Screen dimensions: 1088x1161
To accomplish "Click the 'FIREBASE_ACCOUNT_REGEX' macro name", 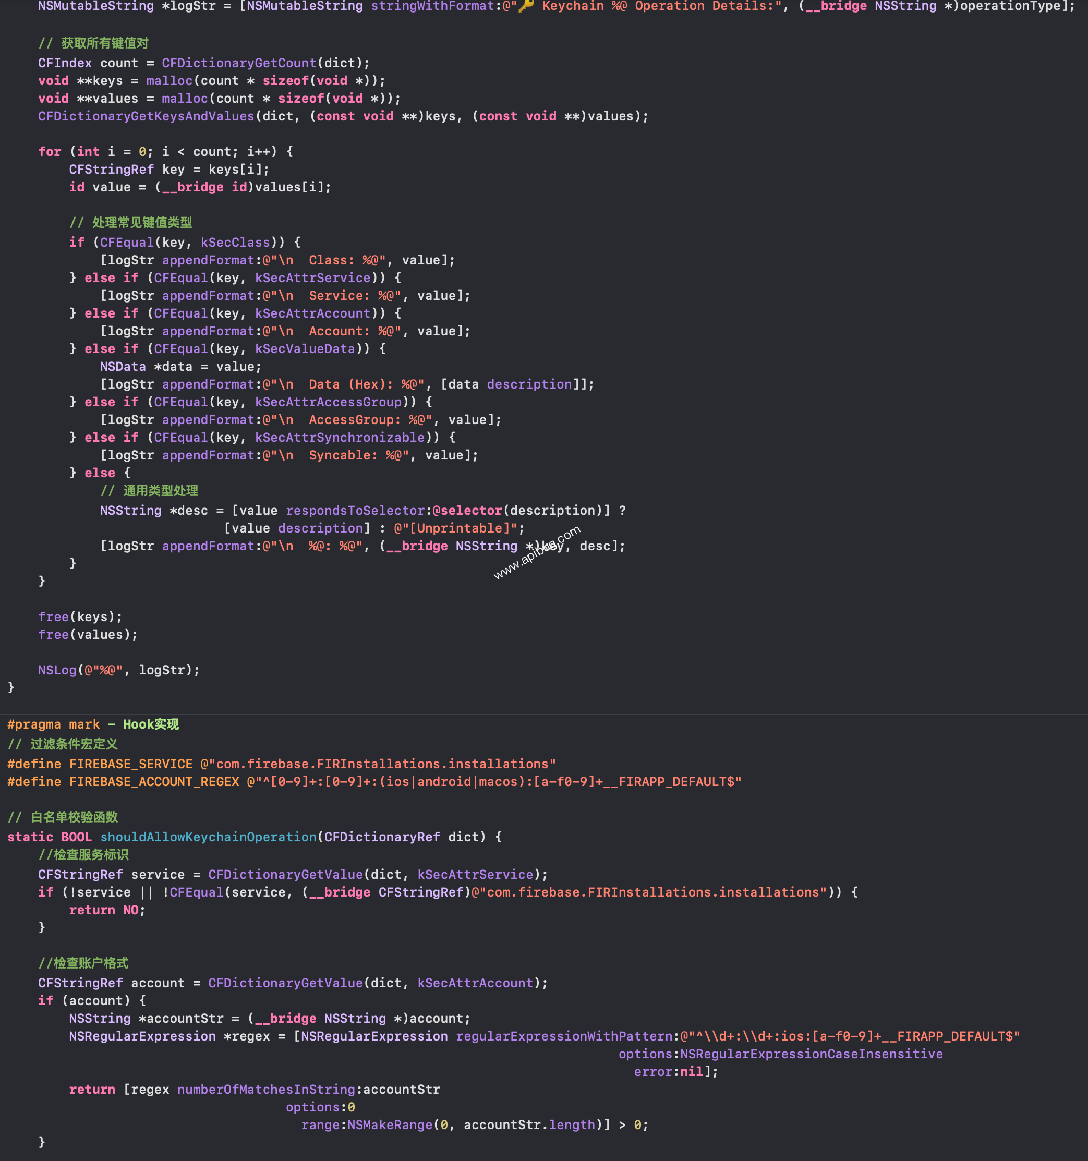I will 154,782.
